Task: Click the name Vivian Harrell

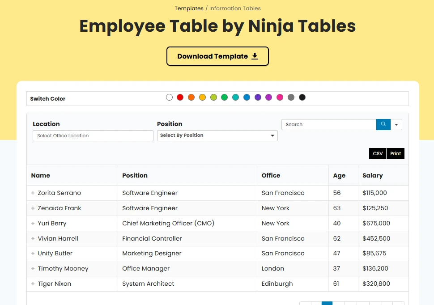Action: (x=58, y=238)
